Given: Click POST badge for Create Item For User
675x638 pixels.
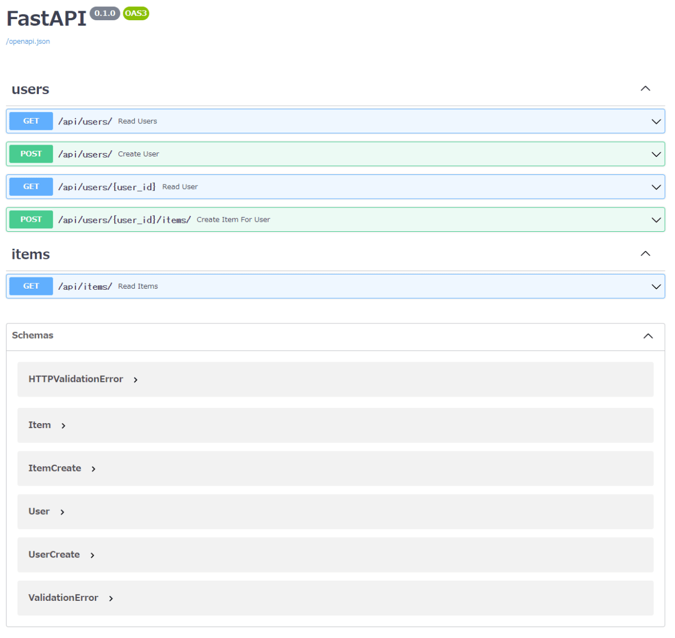Looking at the screenshot, I should (31, 219).
